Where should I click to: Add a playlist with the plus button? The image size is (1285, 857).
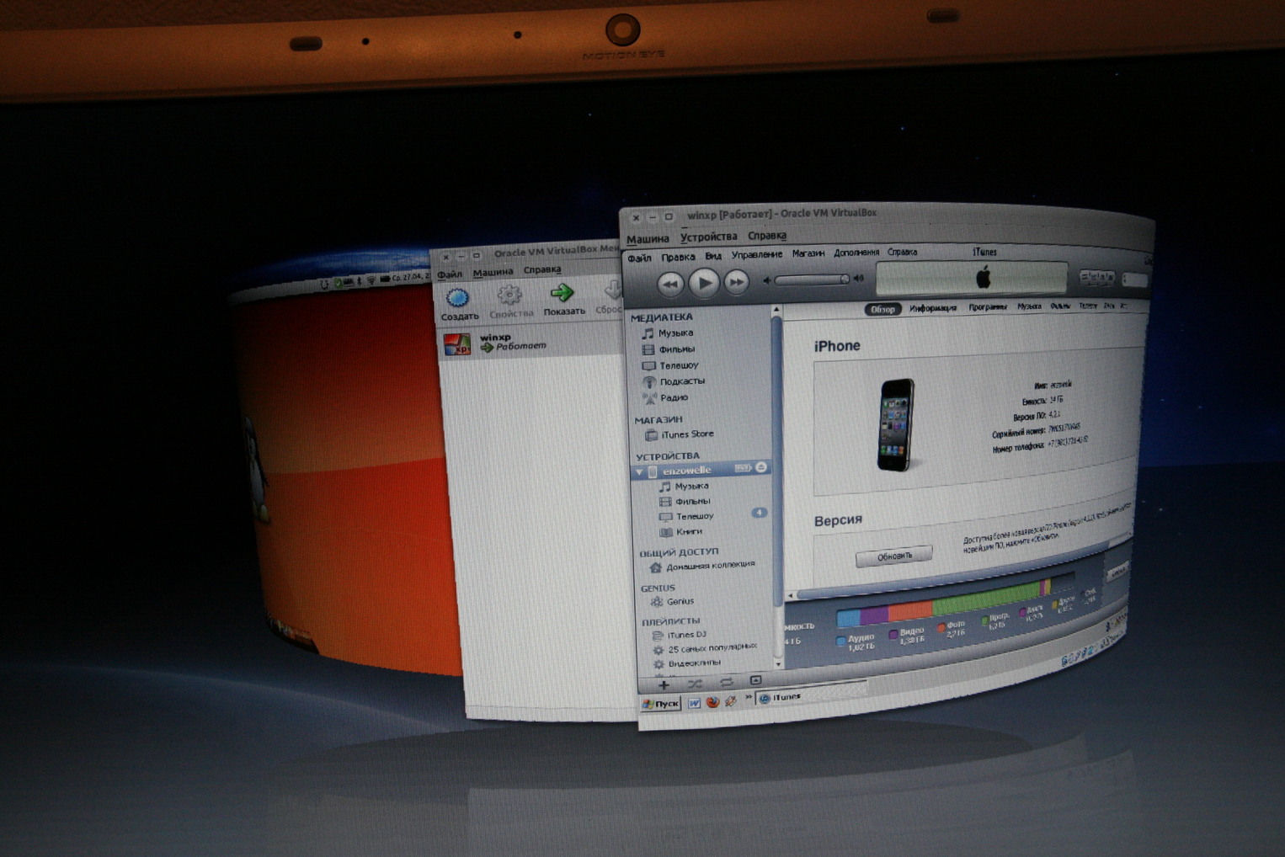click(664, 684)
